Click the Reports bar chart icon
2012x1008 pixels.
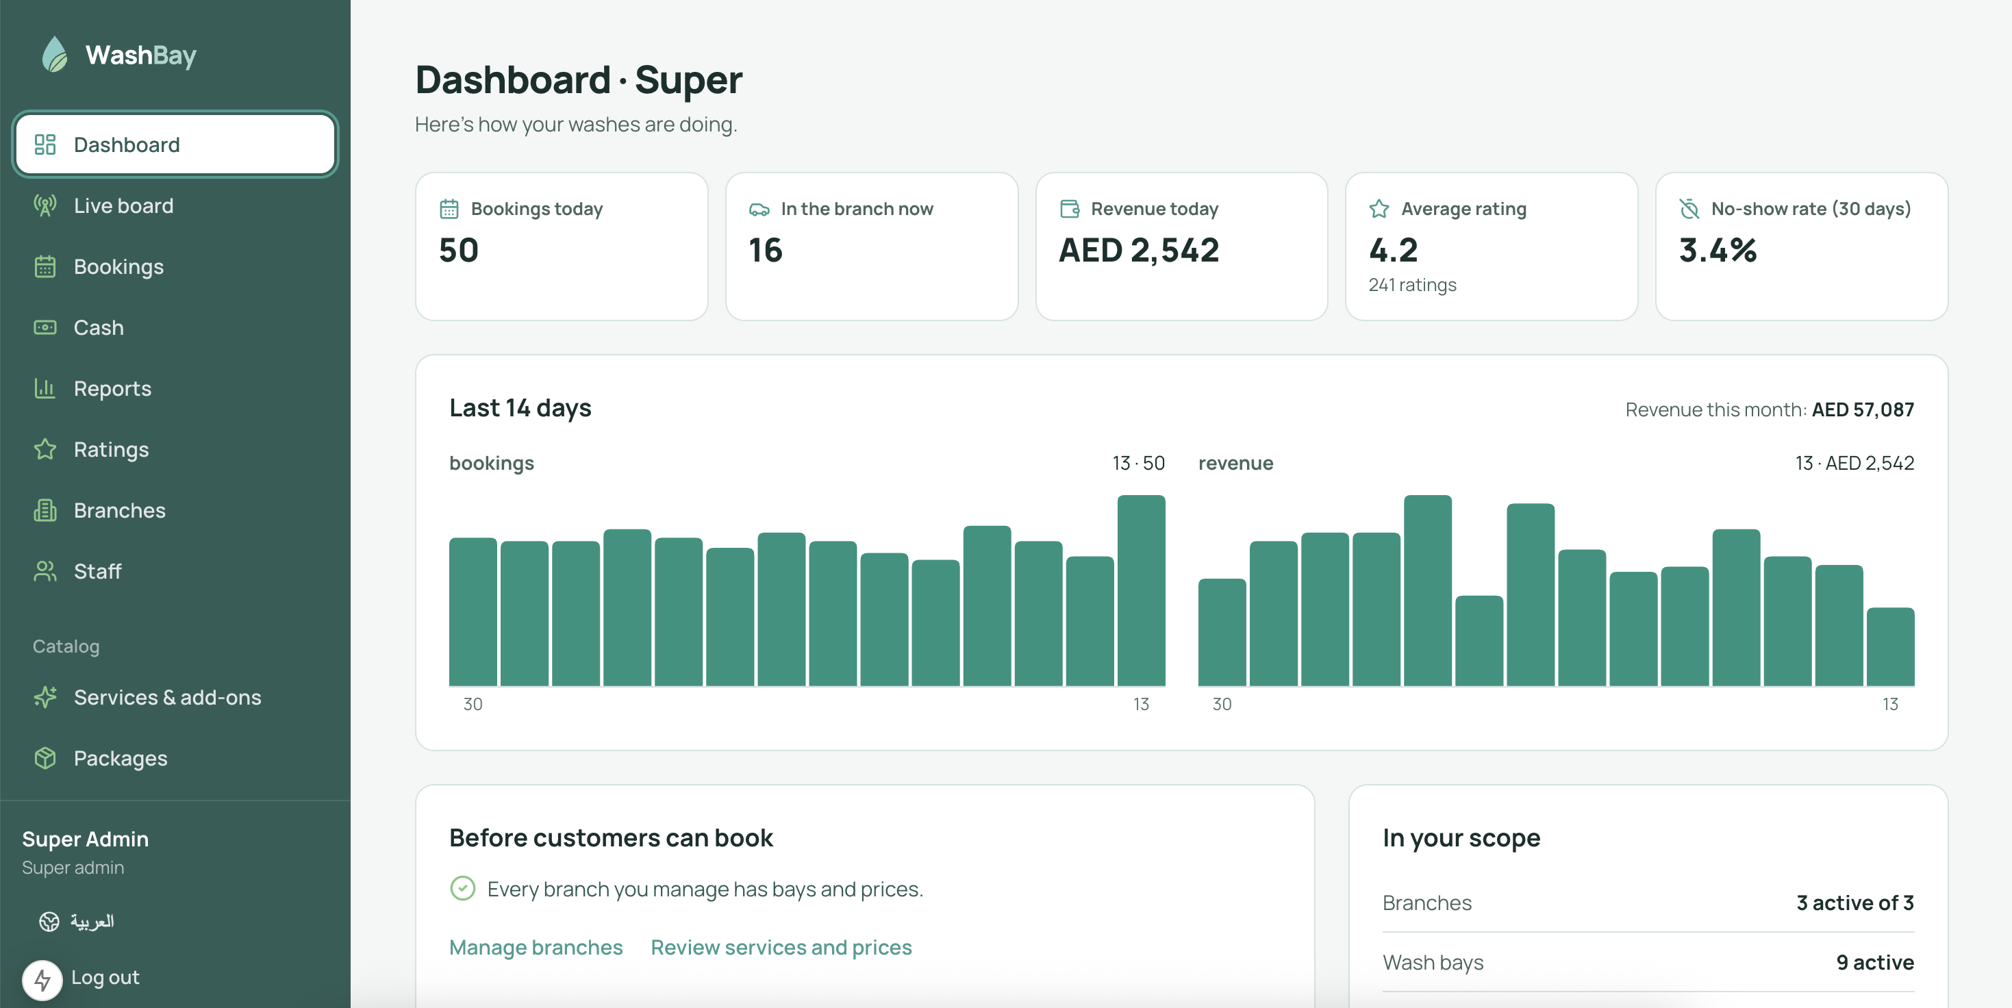point(45,388)
